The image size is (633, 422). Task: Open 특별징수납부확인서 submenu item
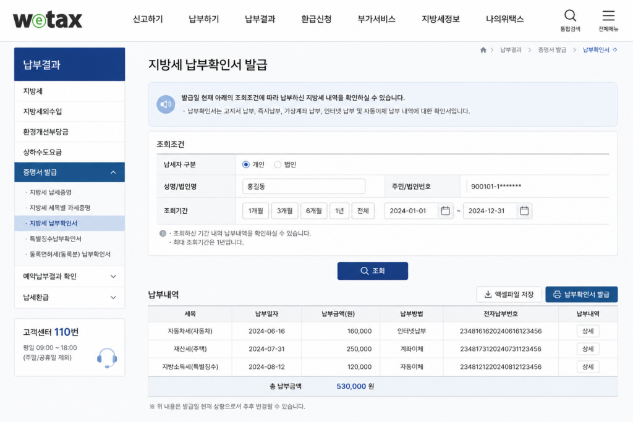click(x=55, y=239)
